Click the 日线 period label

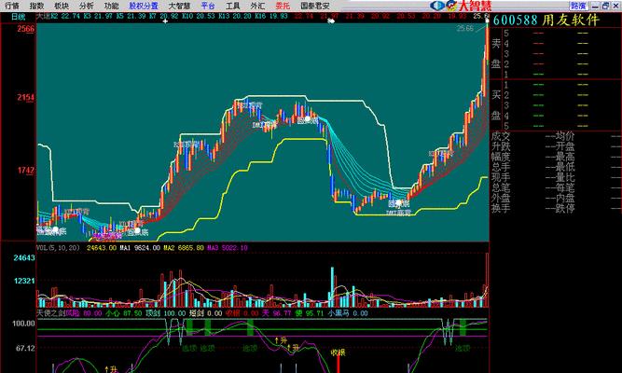pos(17,17)
